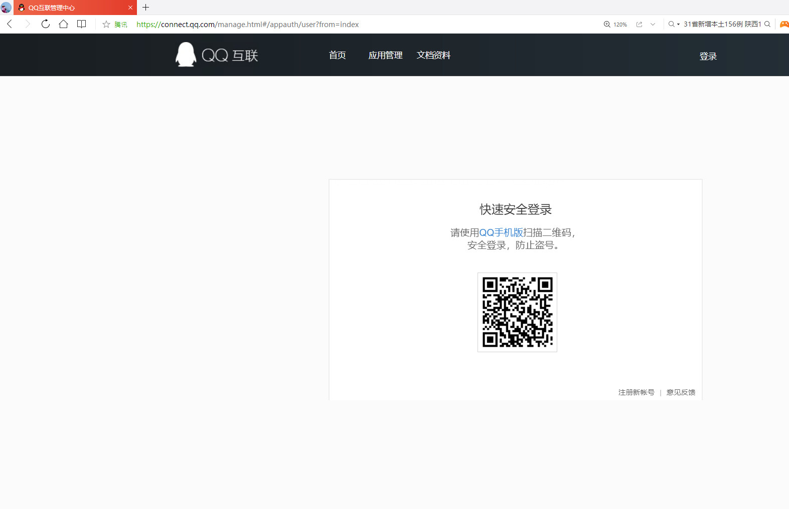Open the browser home page icon
The image size is (789, 509).
63,24
